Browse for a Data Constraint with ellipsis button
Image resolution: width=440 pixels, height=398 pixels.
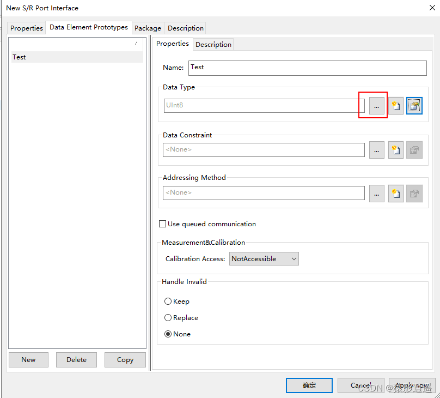click(x=377, y=150)
